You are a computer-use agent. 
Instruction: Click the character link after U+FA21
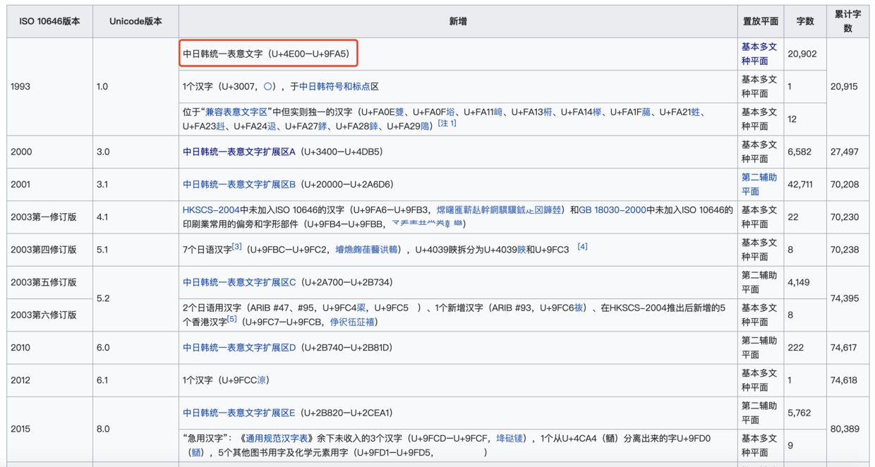695,112
